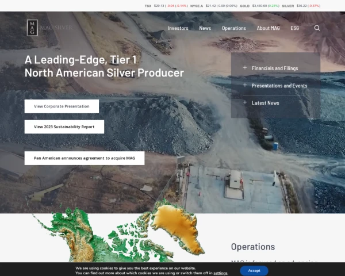Image resolution: width=345 pixels, height=276 pixels.
Task: Open cookie settings link
Action: pos(220,273)
